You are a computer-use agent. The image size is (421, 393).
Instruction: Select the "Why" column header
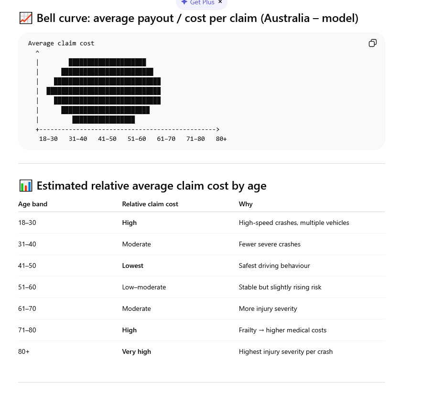(x=246, y=204)
